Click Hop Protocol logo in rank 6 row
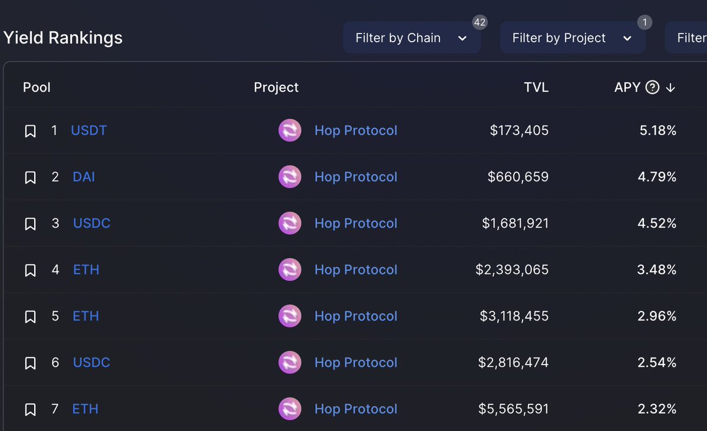Viewport: 707px width, 431px height. tap(289, 363)
